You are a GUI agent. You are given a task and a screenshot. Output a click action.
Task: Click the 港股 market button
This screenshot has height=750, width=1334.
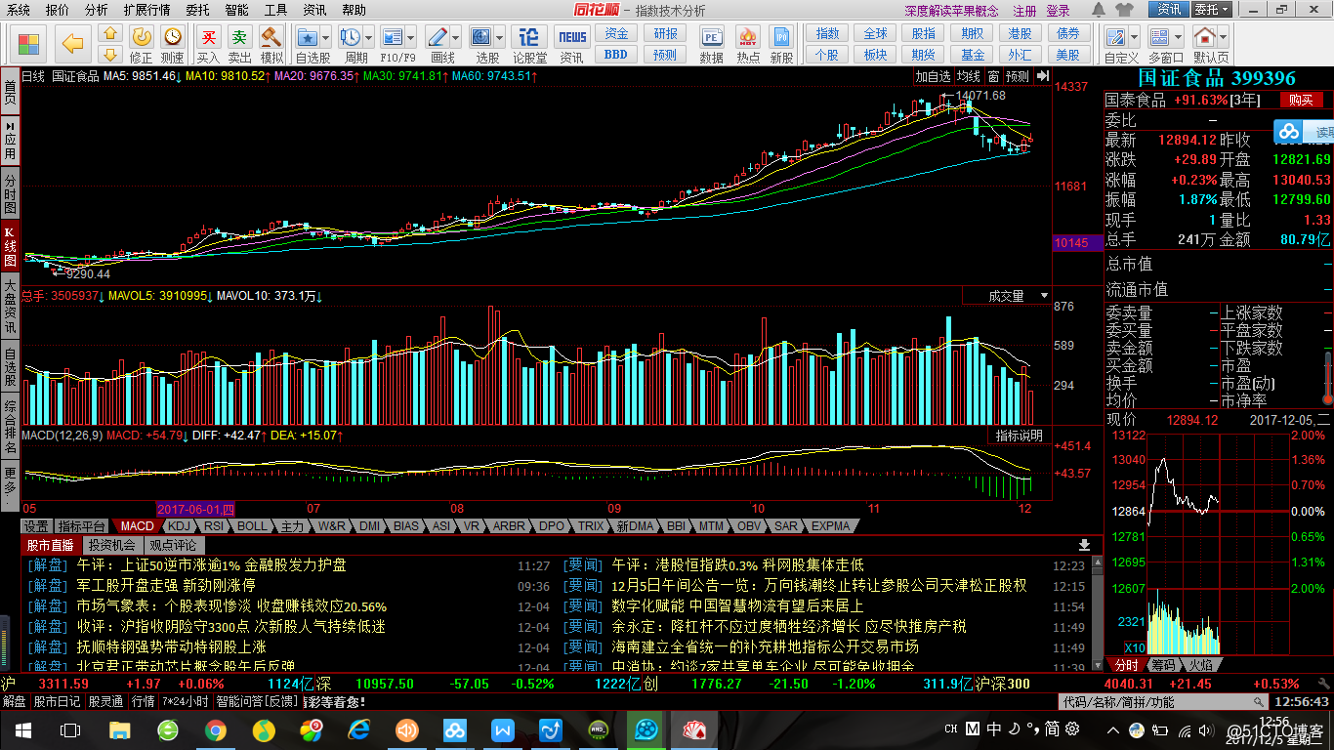pyautogui.click(x=1021, y=33)
